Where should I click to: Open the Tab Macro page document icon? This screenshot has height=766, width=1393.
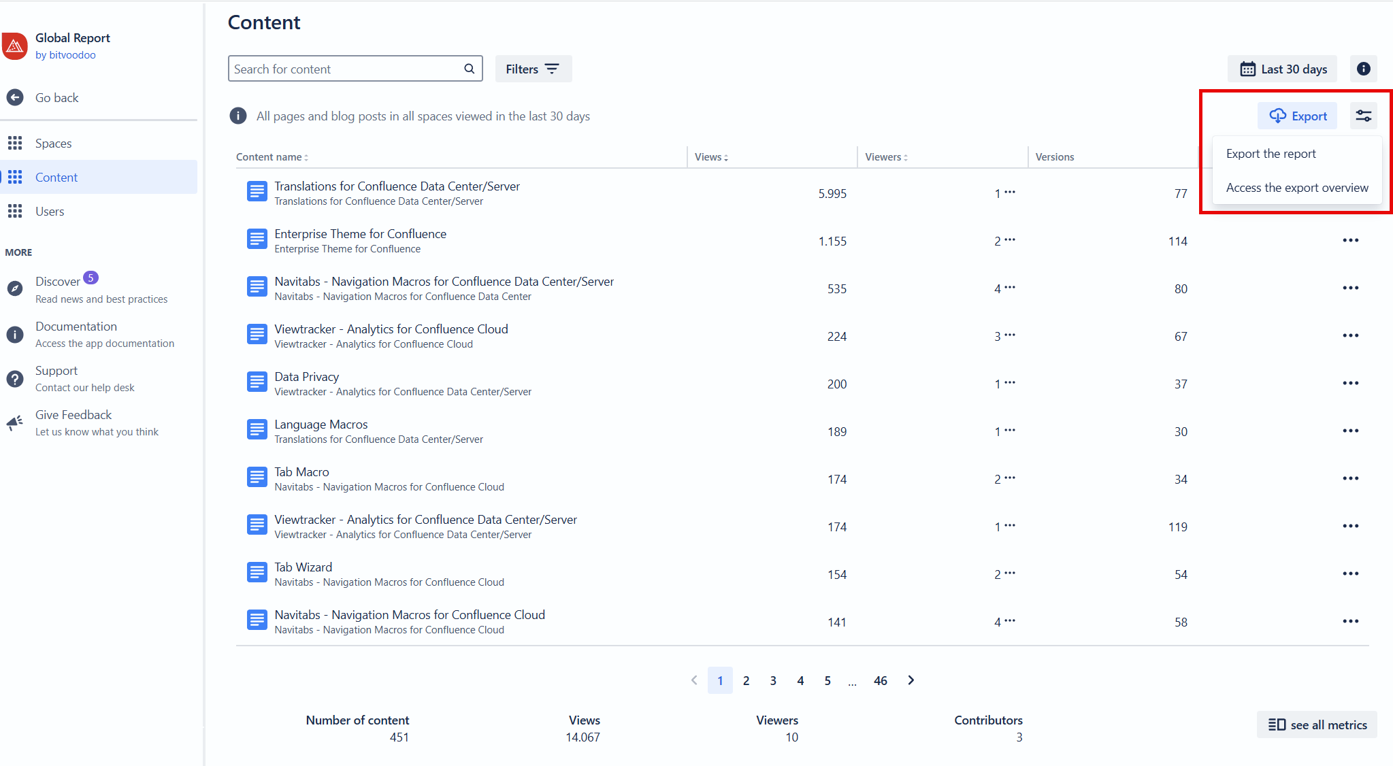257,478
